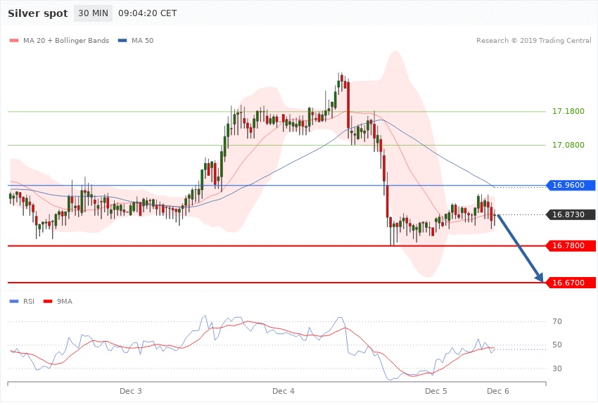Screen dimensions: 598x405
Task: Click the Dec 4 date on time axis
Action: (x=284, y=390)
